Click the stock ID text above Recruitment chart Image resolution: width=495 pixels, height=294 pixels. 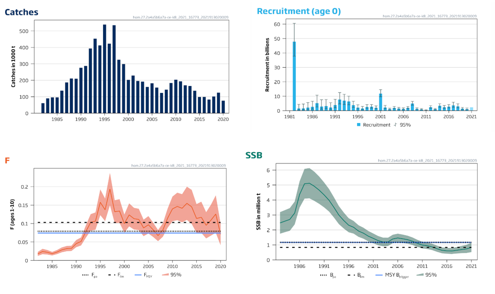[430, 16]
